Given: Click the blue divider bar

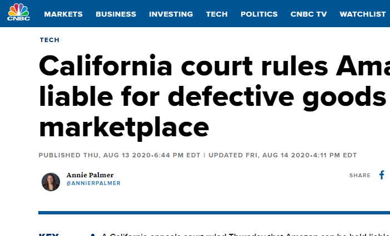Looking at the screenshot, I should [x=214, y=213].
